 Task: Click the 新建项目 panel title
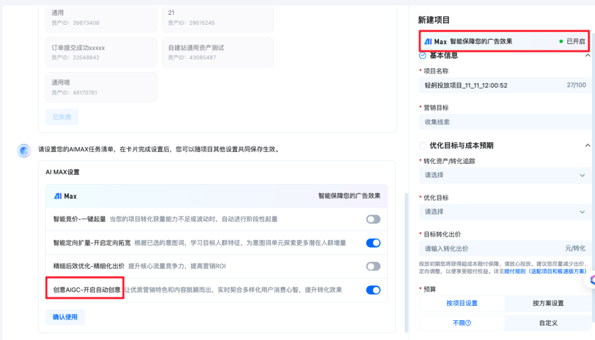tap(434, 20)
